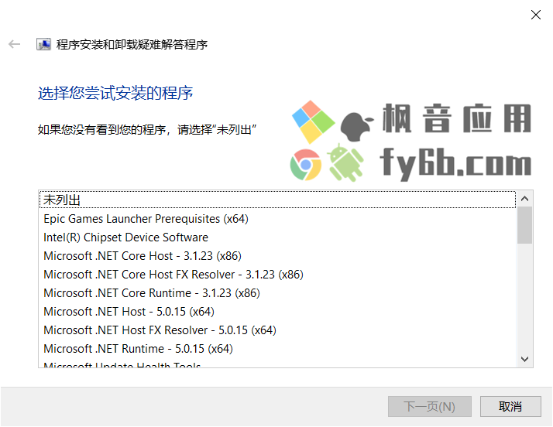Click the colorful Windows logo watermark
Screen dimensions: 553x427
(313, 122)
